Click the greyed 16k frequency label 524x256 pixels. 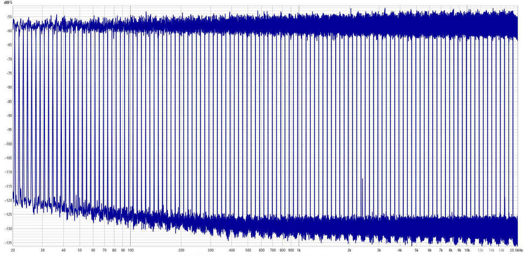click(501, 250)
